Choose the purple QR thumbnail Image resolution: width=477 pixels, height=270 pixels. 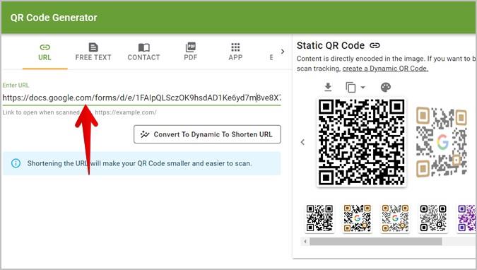tap(466, 218)
